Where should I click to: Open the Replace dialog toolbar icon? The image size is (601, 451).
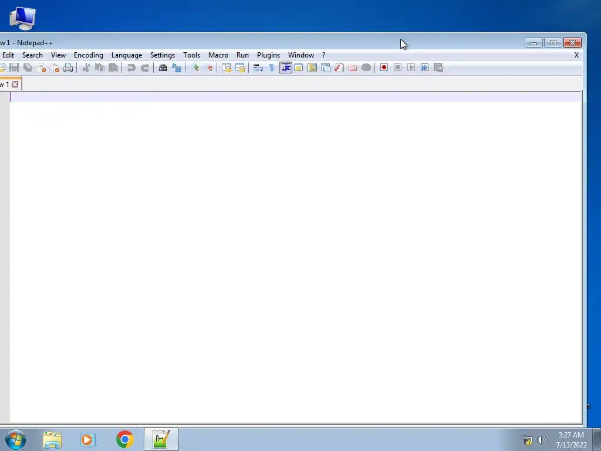(x=176, y=68)
